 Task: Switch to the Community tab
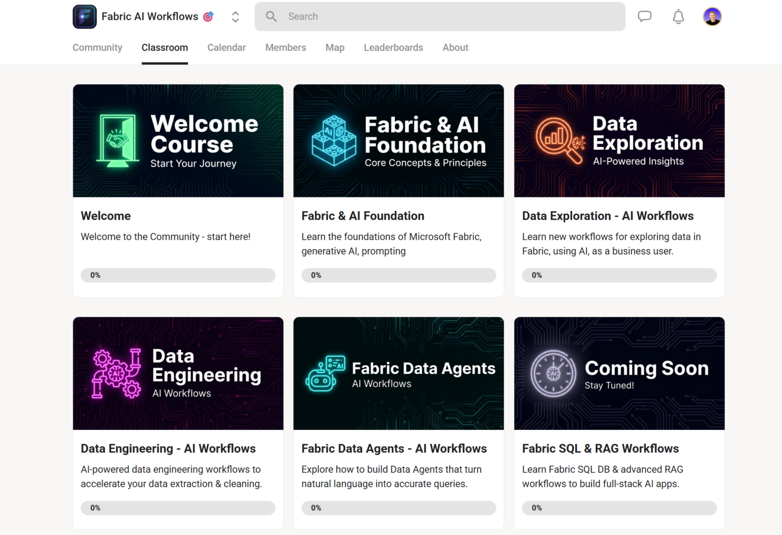tap(97, 48)
